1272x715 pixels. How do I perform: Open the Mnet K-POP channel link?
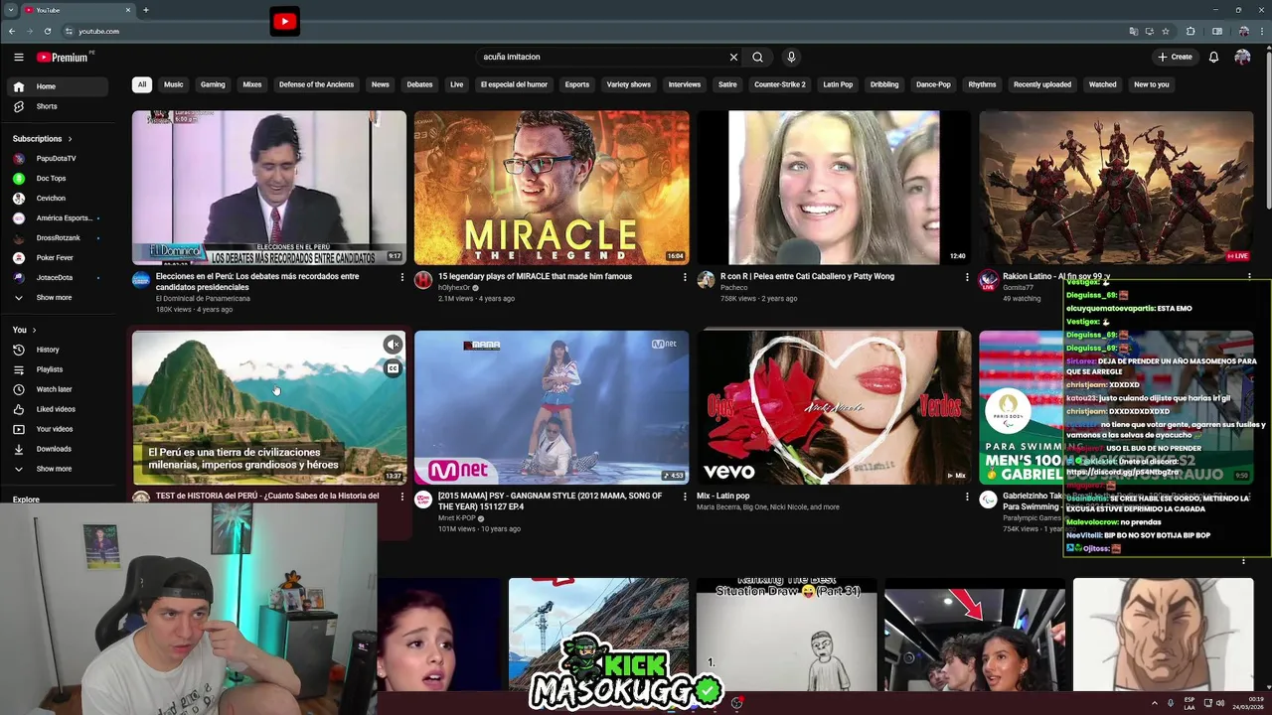(456, 518)
